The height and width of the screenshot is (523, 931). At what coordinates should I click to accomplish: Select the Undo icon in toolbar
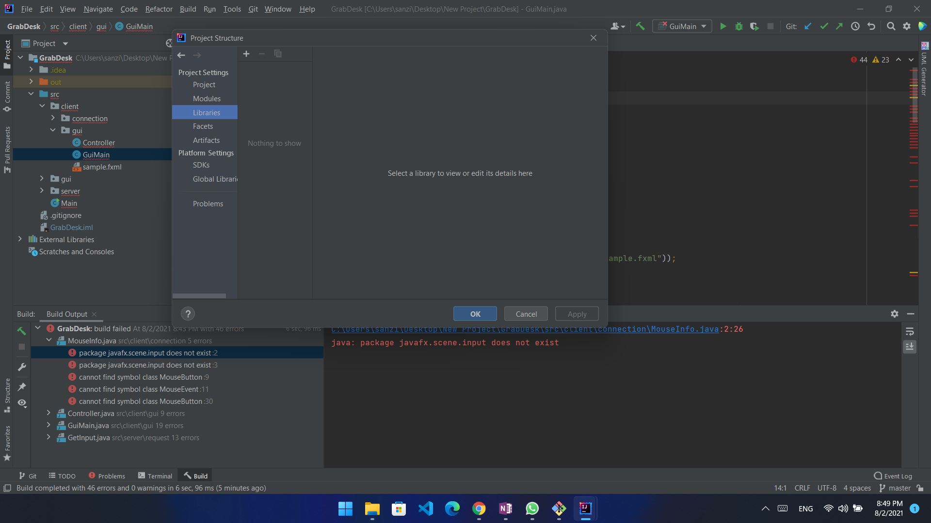[871, 26]
